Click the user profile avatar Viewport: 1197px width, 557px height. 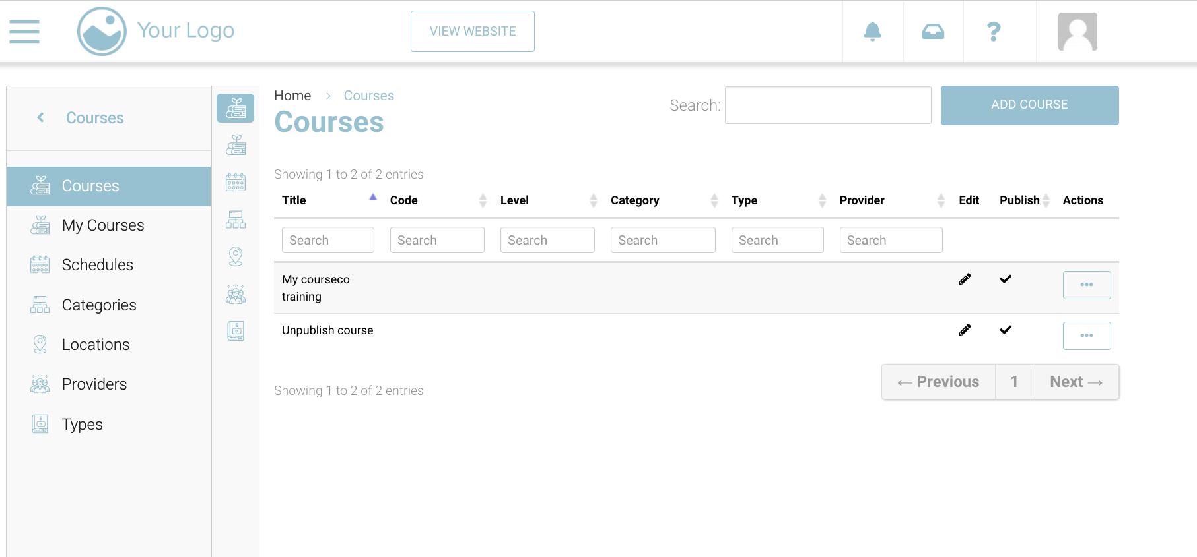click(x=1077, y=32)
